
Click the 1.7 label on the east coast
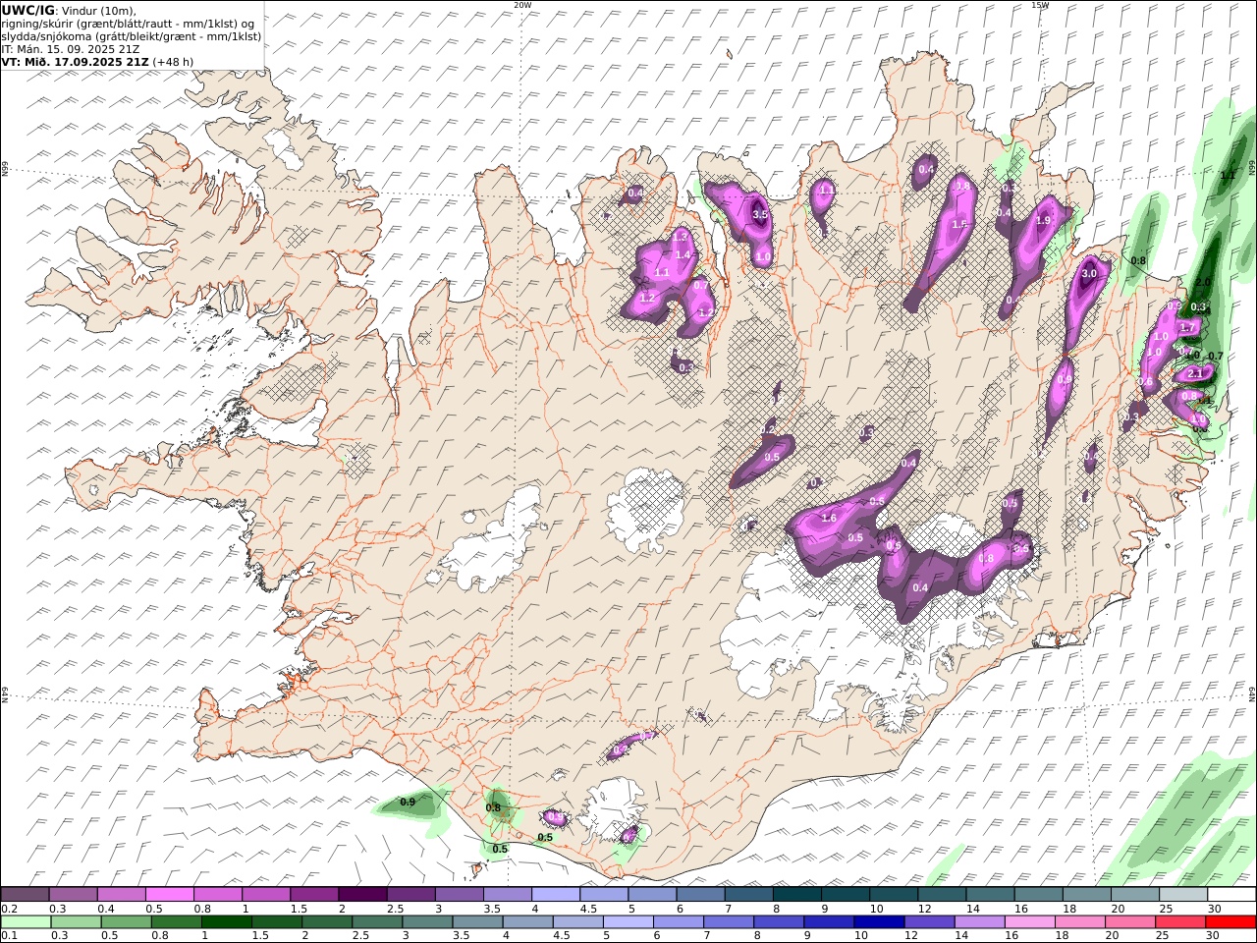[1187, 328]
